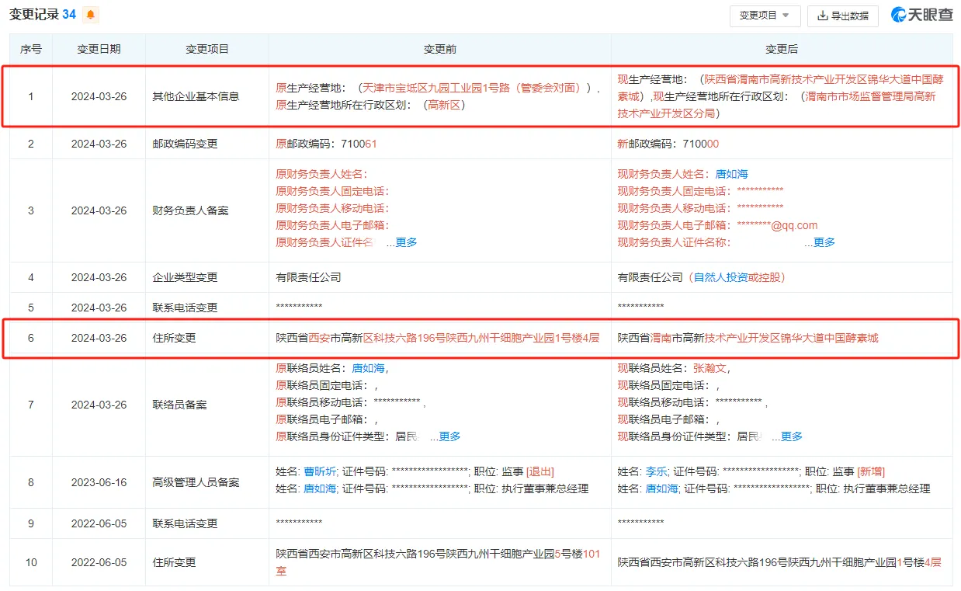Screen dimensions: 961x591
Task: Select row 6 住所变更 item cell
Action: (x=207, y=338)
